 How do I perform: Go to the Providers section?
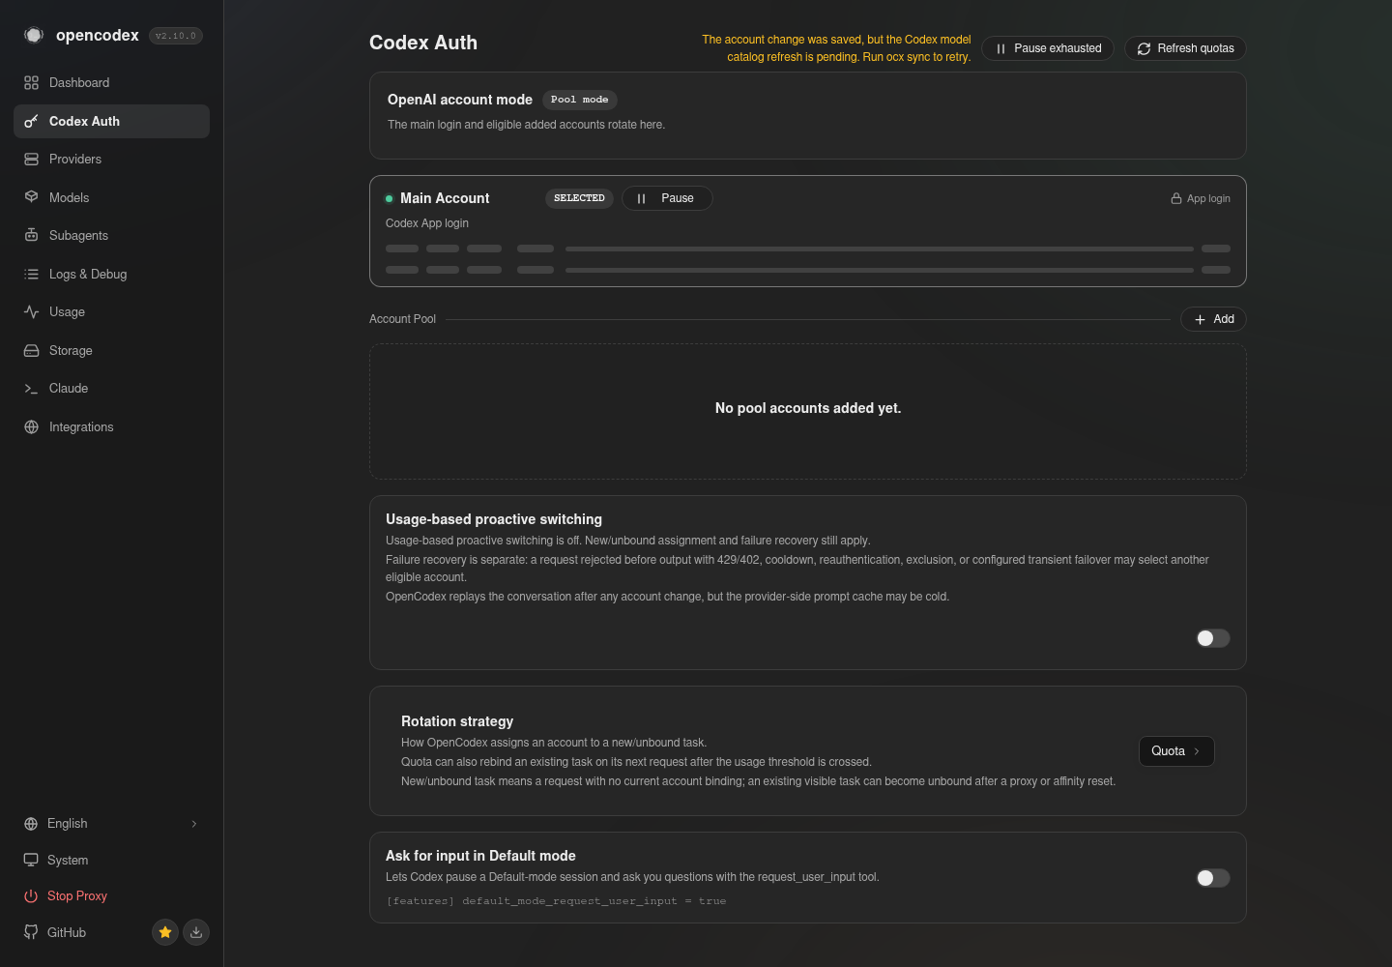click(x=111, y=160)
